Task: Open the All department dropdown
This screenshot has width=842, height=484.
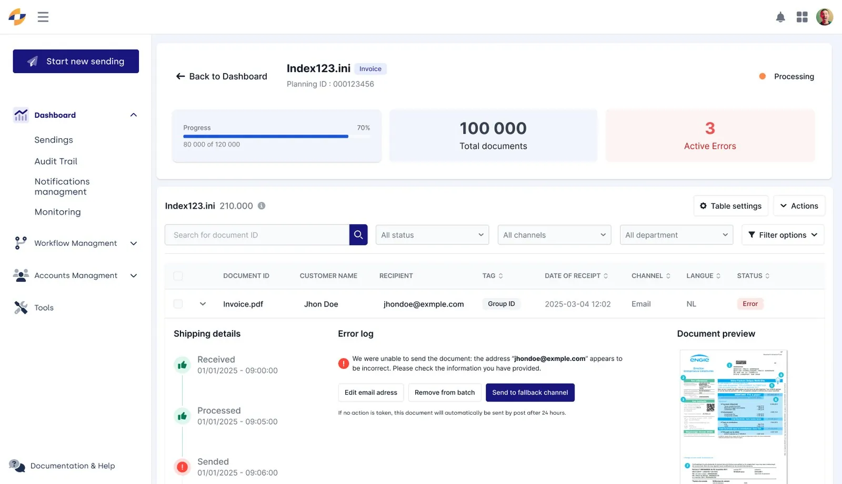Action: (676, 235)
